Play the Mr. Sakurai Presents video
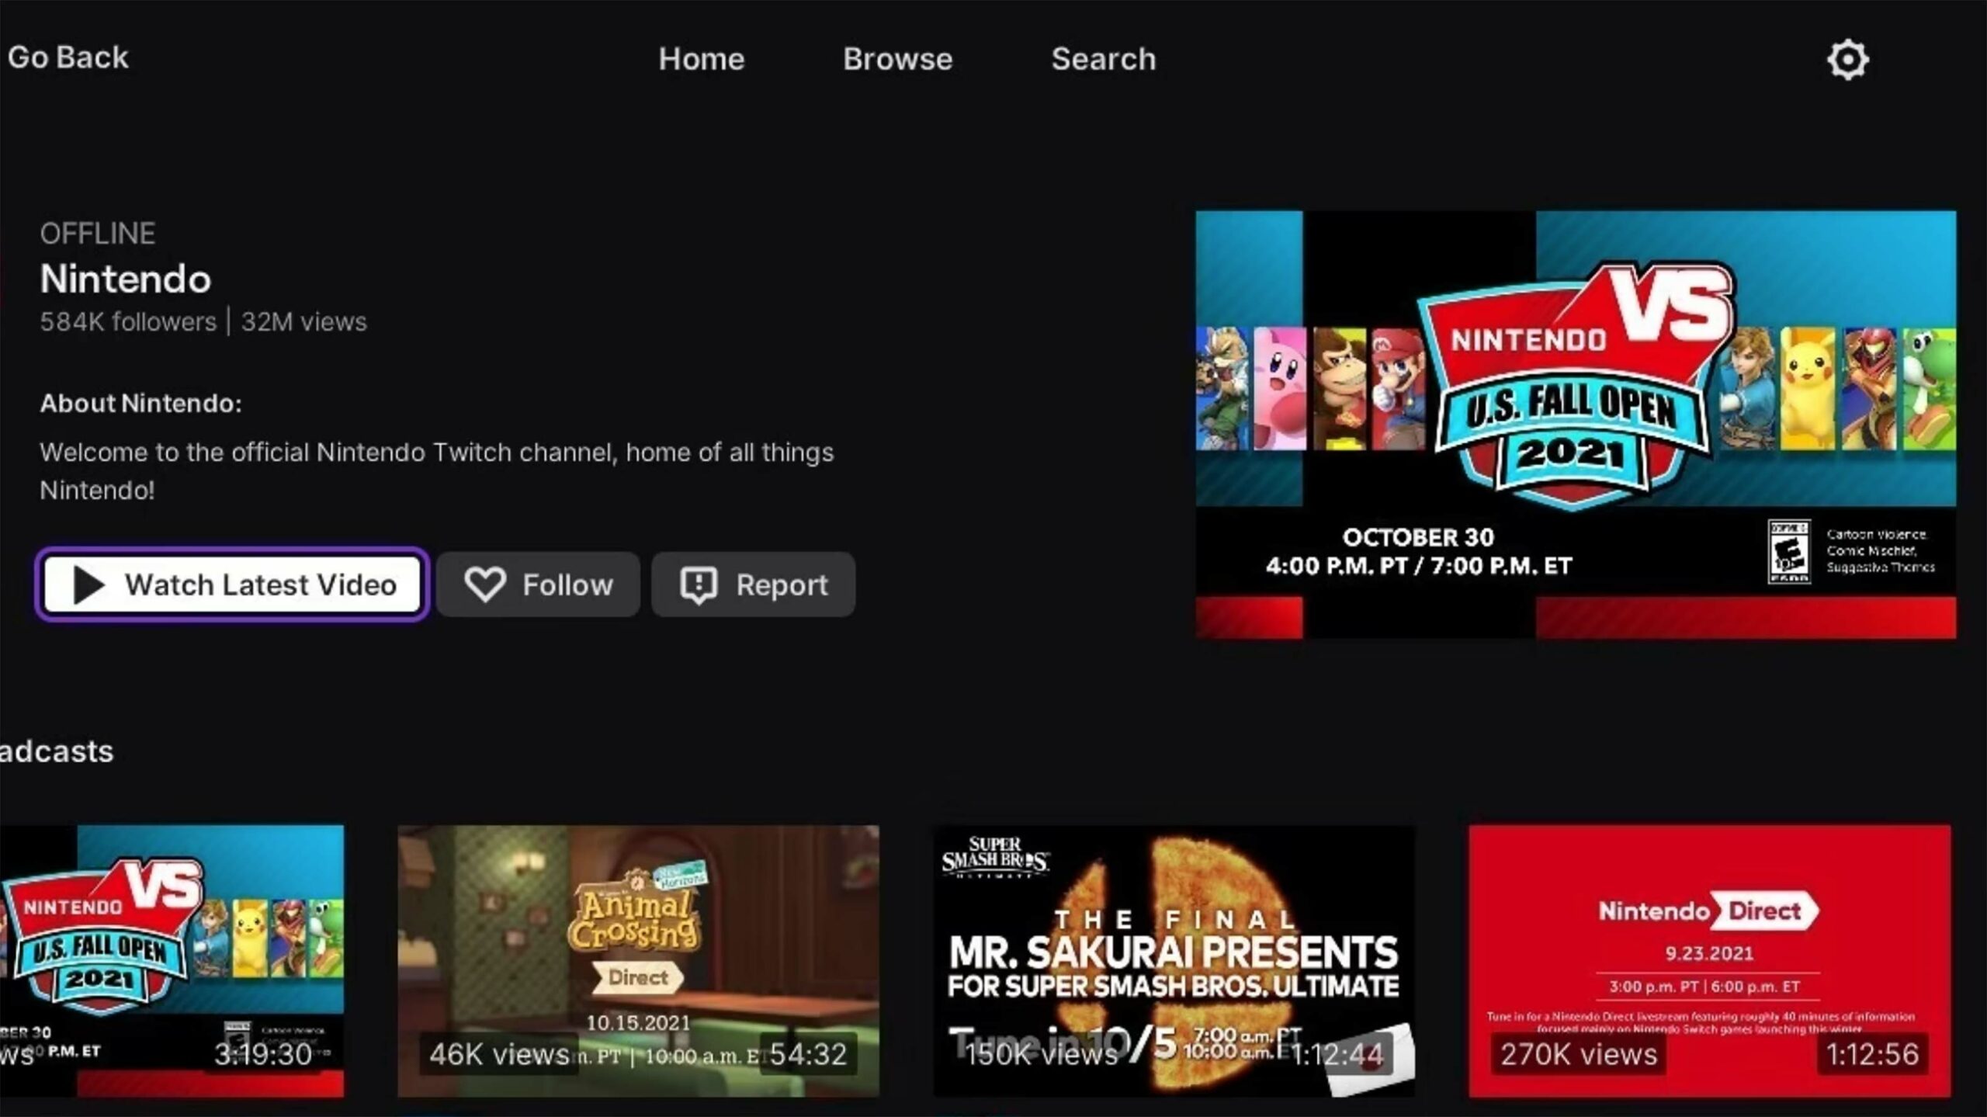 tap(1174, 961)
